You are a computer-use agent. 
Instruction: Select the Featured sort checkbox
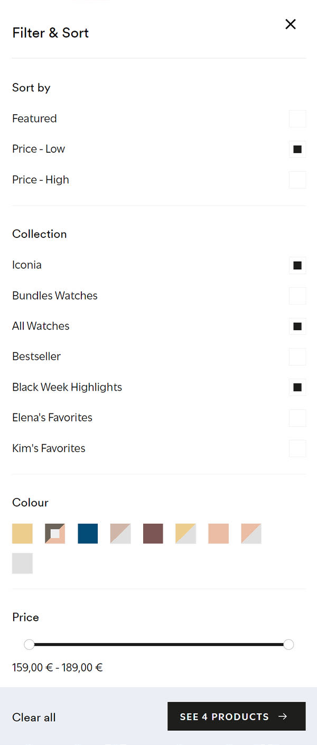point(297,118)
